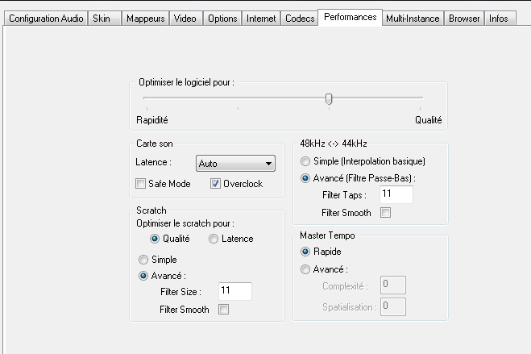
Task: Uncheck the Overclock checkbox
Action: pyautogui.click(x=215, y=184)
